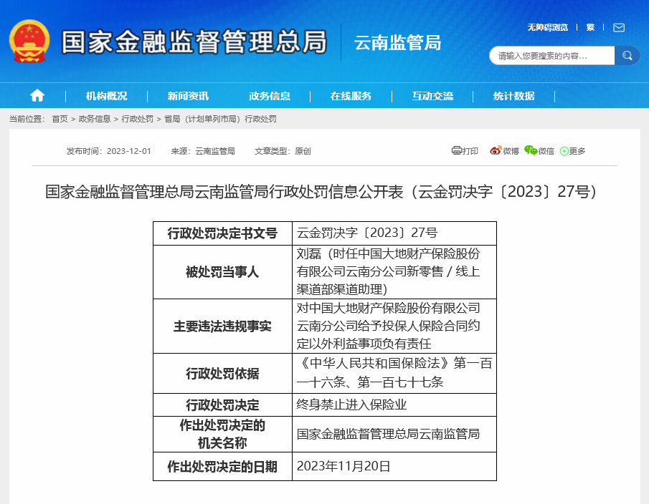Viewport: 649px width, 504px height.
Task: Share article via 微博 icon
Action: click(496, 150)
